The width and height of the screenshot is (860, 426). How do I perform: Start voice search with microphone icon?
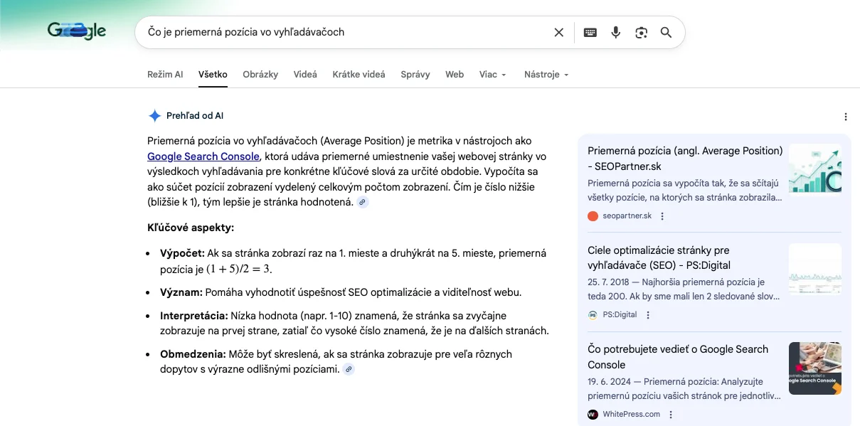616,32
